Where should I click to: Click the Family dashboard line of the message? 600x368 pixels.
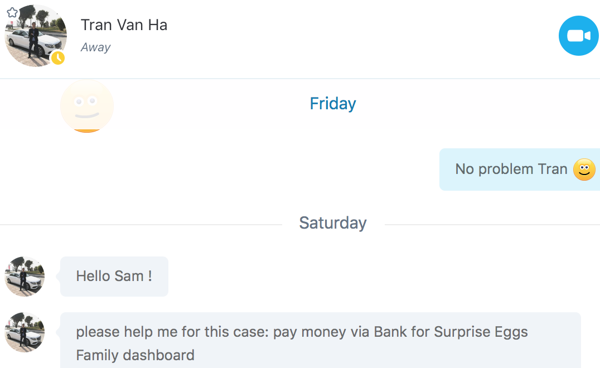135,355
